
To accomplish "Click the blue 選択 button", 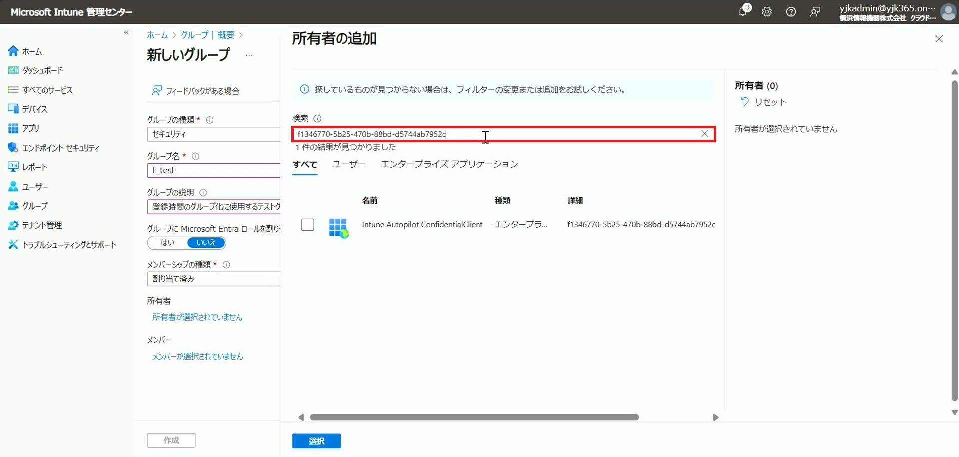I will pos(316,441).
